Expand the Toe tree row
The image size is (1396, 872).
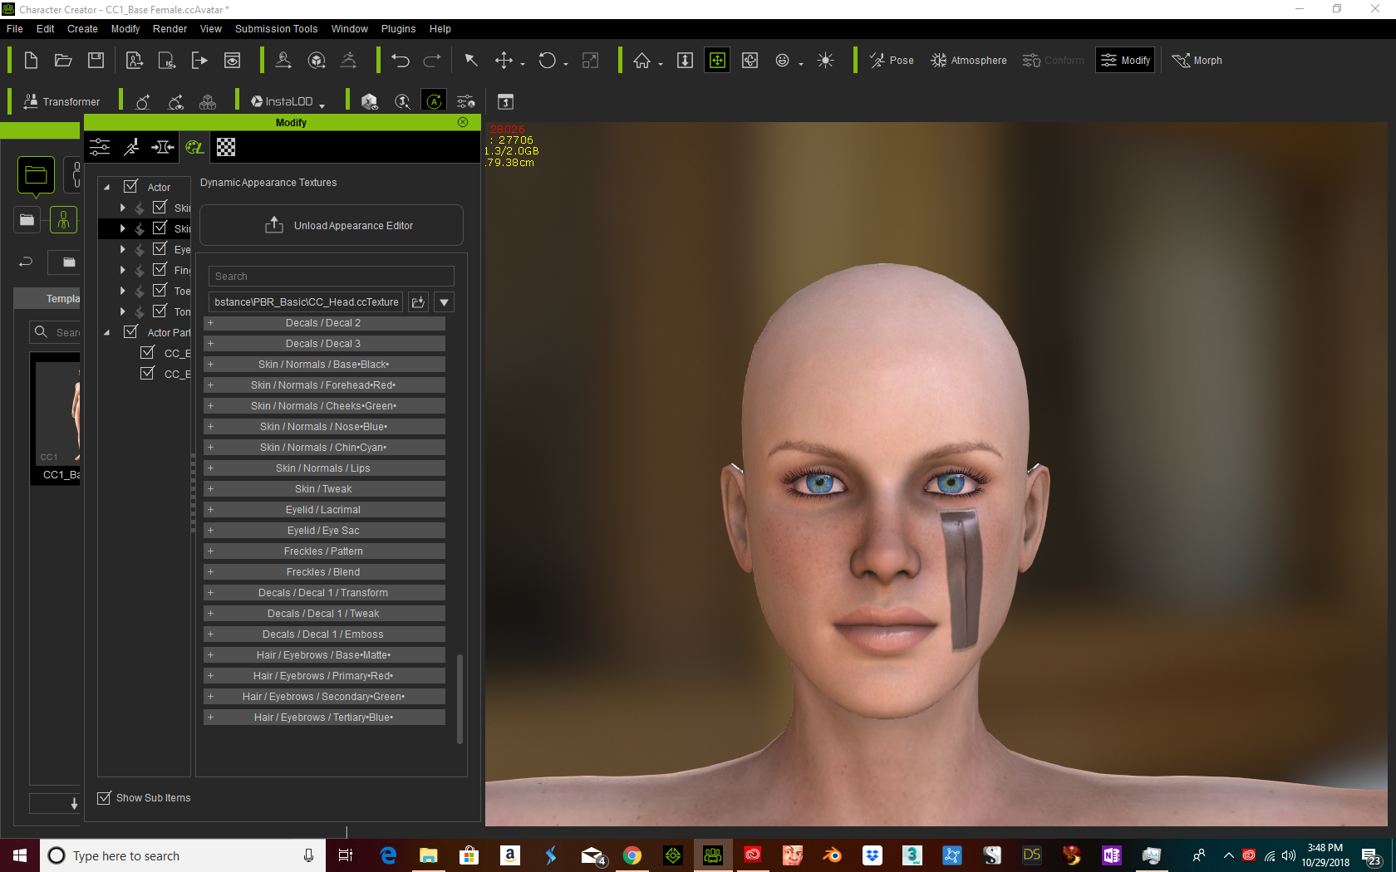(122, 291)
